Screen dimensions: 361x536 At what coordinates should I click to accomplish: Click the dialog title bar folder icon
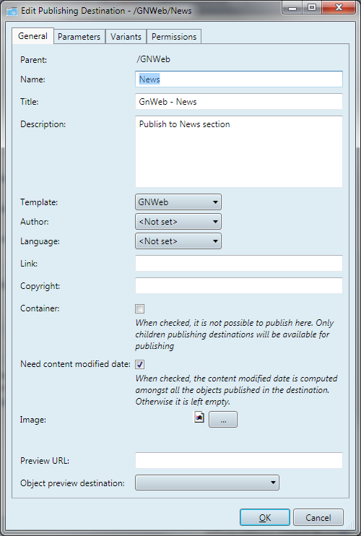[12, 11]
